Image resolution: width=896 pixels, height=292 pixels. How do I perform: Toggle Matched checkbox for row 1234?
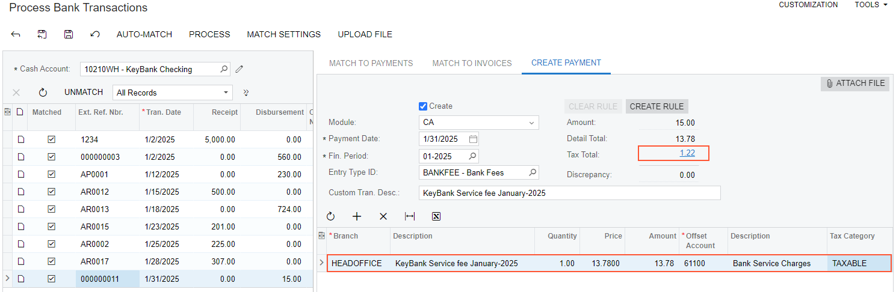pos(52,139)
